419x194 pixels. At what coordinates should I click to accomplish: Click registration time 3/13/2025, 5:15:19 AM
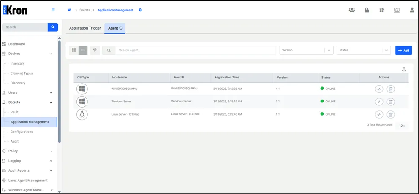(x=228, y=102)
